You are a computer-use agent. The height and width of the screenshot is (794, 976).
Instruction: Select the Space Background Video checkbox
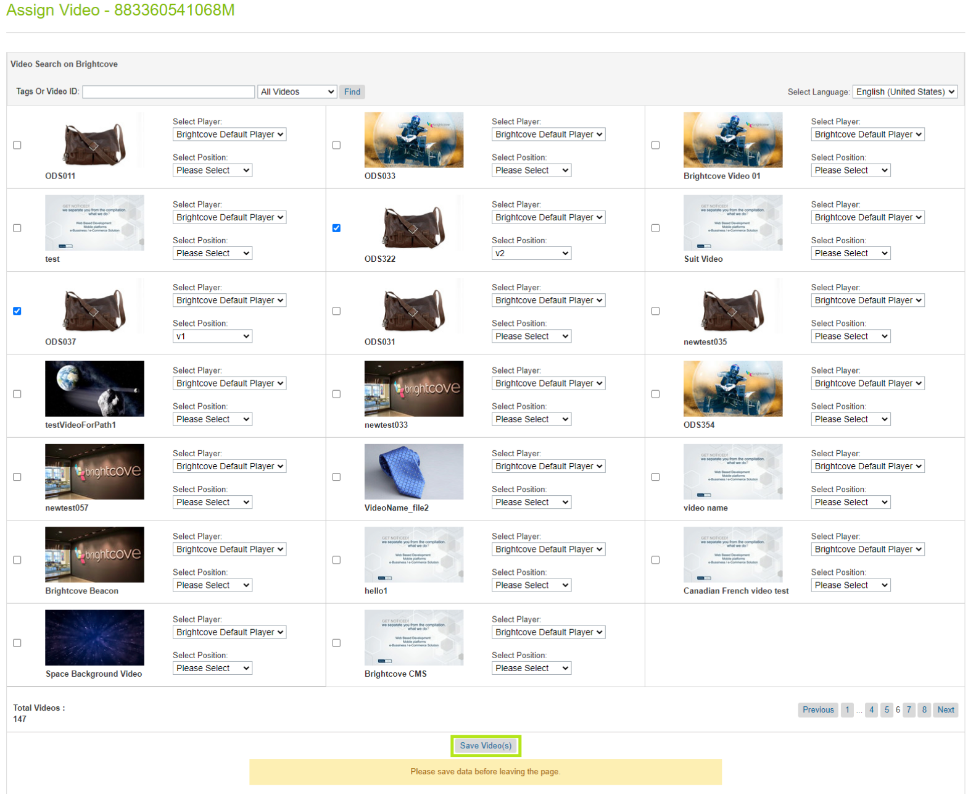[x=17, y=643]
